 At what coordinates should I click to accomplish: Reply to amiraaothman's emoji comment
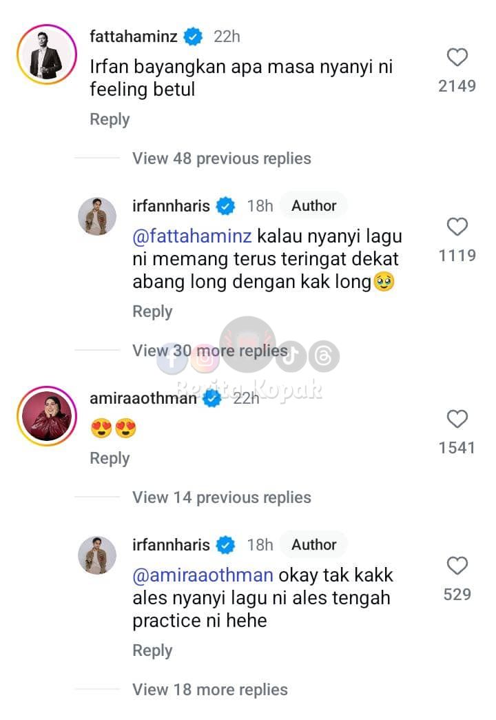110,458
